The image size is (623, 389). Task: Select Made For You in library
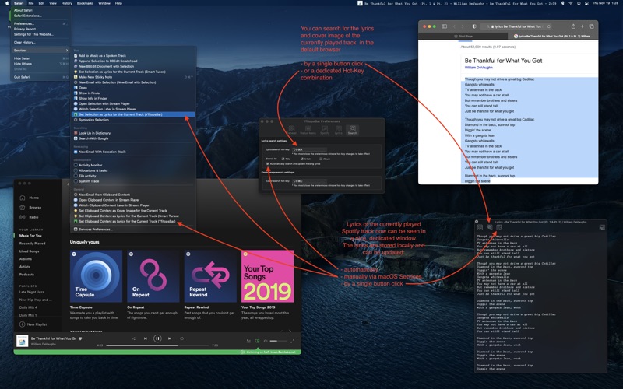(x=30, y=236)
